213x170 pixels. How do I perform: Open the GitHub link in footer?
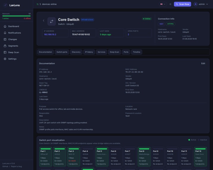(x=5, y=166)
